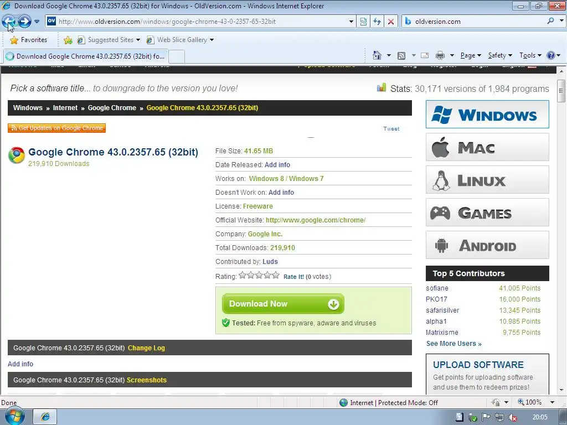The height and width of the screenshot is (425, 567).
Task: Click contributor Luds link
Action: coord(270,262)
